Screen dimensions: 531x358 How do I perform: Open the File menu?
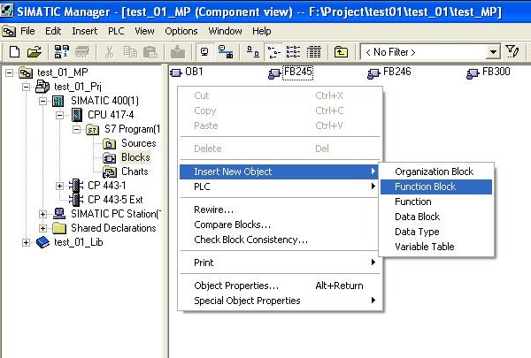pyautogui.click(x=27, y=31)
